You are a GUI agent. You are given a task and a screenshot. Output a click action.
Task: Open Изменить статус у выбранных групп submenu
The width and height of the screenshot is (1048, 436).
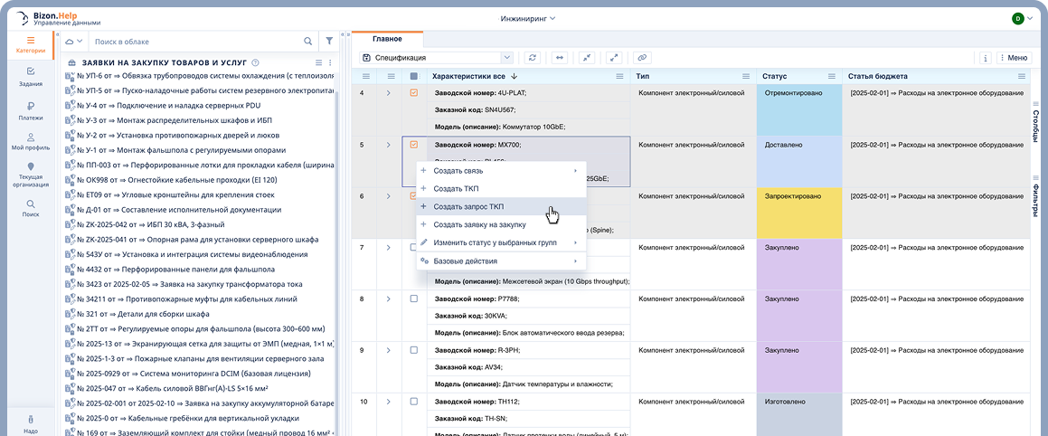pyautogui.click(x=501, y=242)
